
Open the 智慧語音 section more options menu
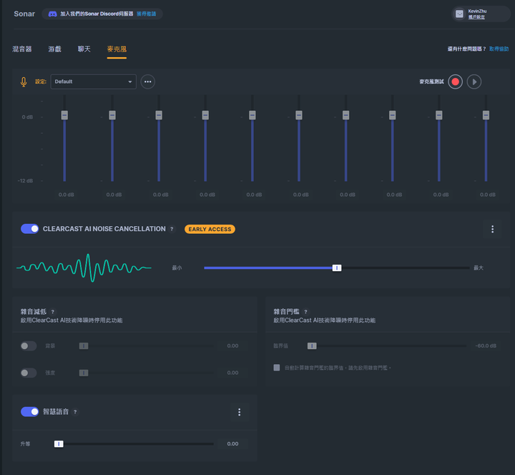pyautogui.click(x=239, y=412)
